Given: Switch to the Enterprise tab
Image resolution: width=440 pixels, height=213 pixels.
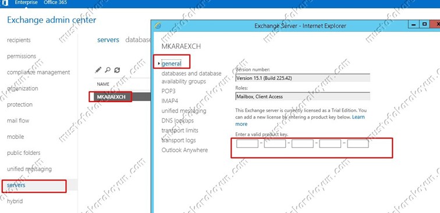Looking at the screenshot, I should click(x=26, y=2).
